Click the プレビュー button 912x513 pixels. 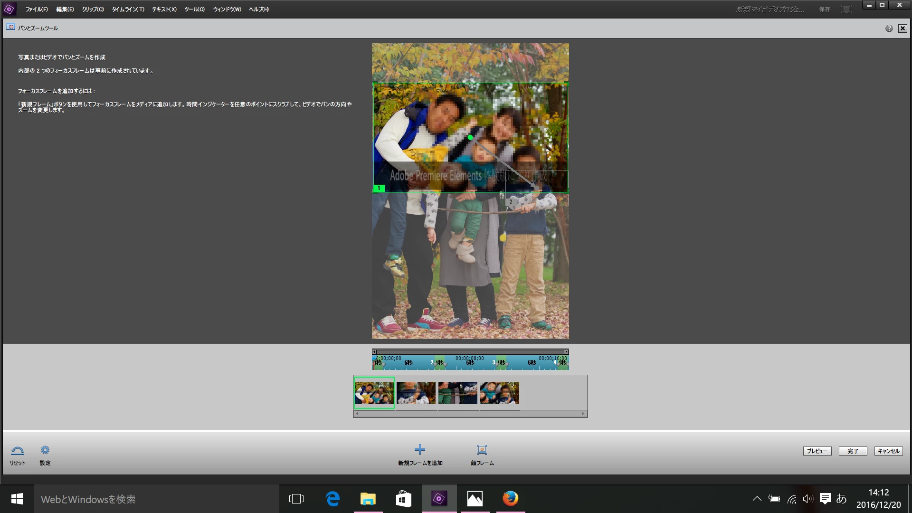pos(817,451)
